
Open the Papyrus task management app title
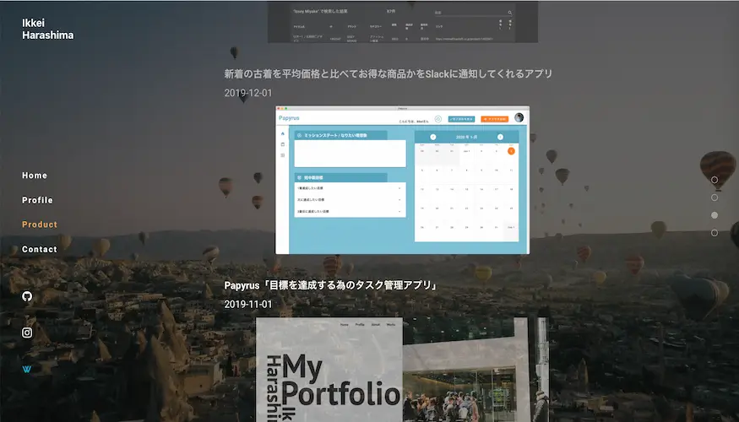pyautogui.click(x=331, y=285)
